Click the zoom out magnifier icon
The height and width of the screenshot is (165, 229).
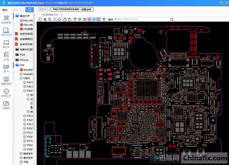click(x=50, y=19)
